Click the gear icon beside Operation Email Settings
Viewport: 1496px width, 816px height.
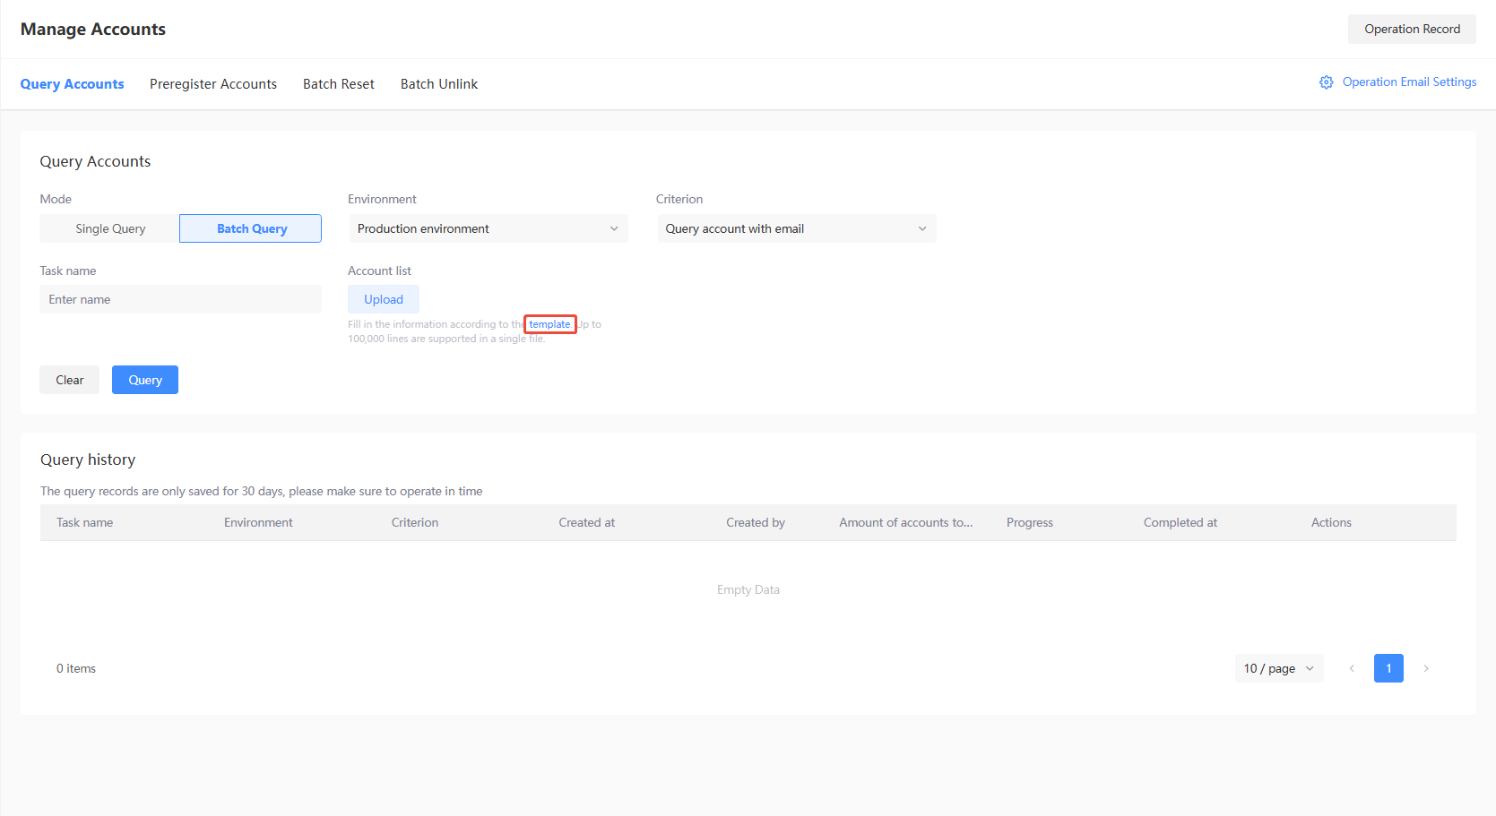[1326, 82]
